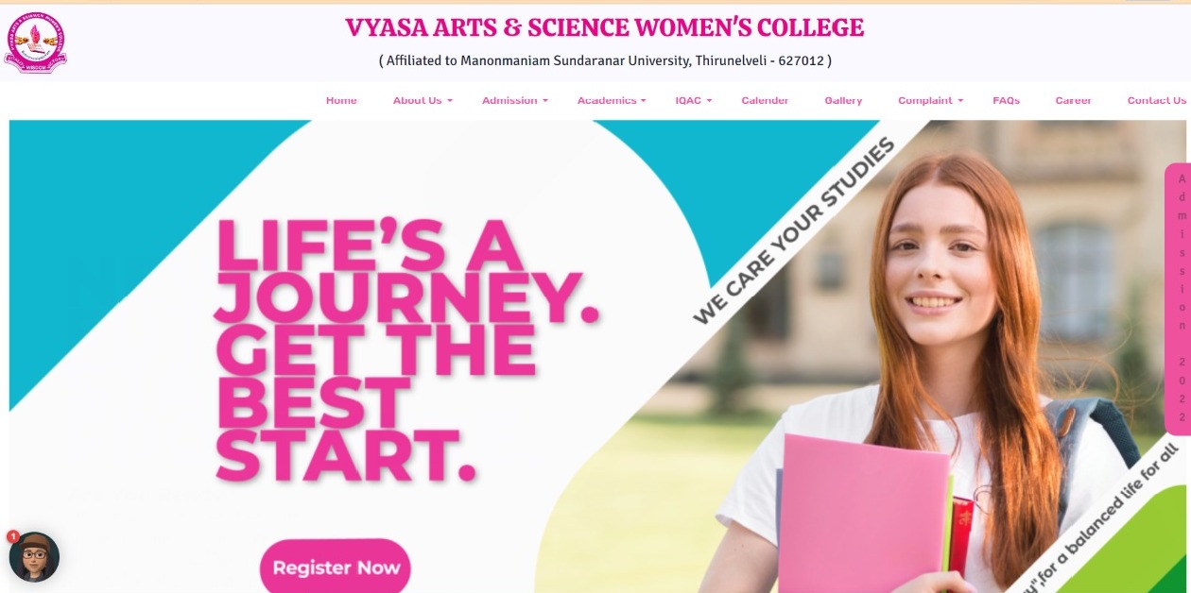Open the Career page link
Viewport: 1191px width, 593px height.
coord(1073,101)
